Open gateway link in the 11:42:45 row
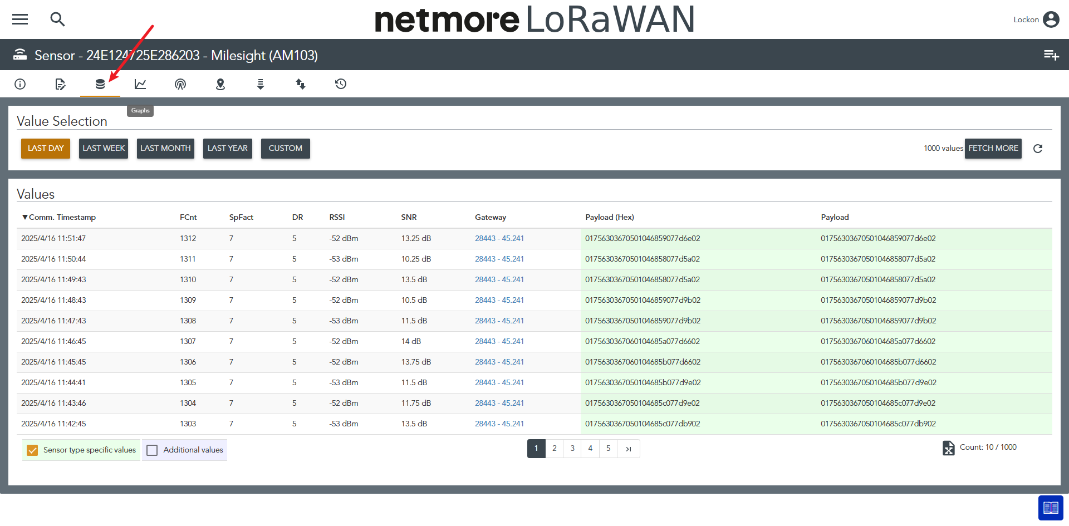This screenshot has height=526, width=1069. 499,424
